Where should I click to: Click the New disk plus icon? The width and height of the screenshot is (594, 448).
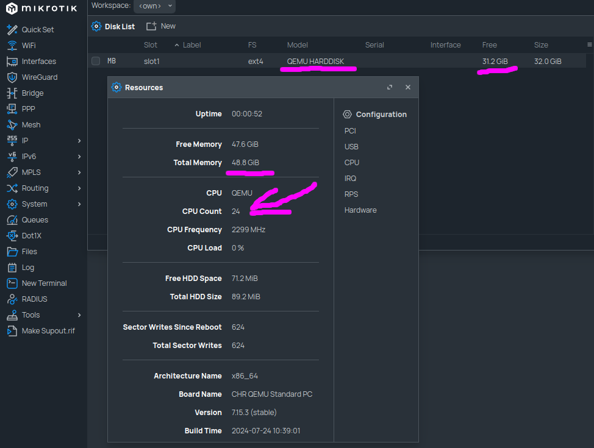(151, 26)
